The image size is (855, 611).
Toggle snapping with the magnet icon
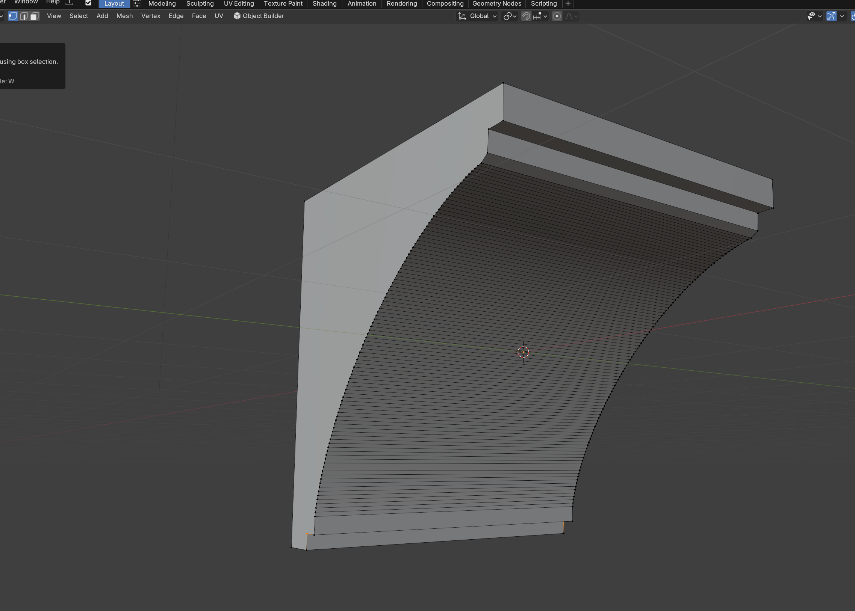(526, 16)
